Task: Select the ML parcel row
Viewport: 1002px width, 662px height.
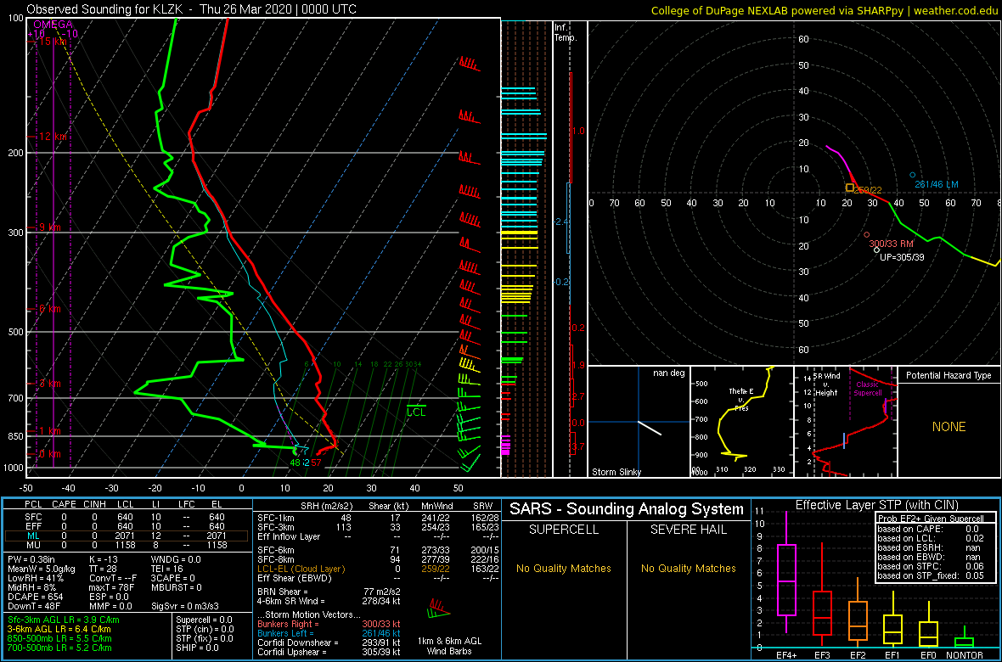Action: coord(127,536)
